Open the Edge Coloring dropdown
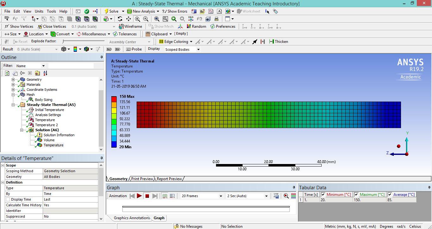This screenshot has height=229, width=432. [x=192, y=41]
